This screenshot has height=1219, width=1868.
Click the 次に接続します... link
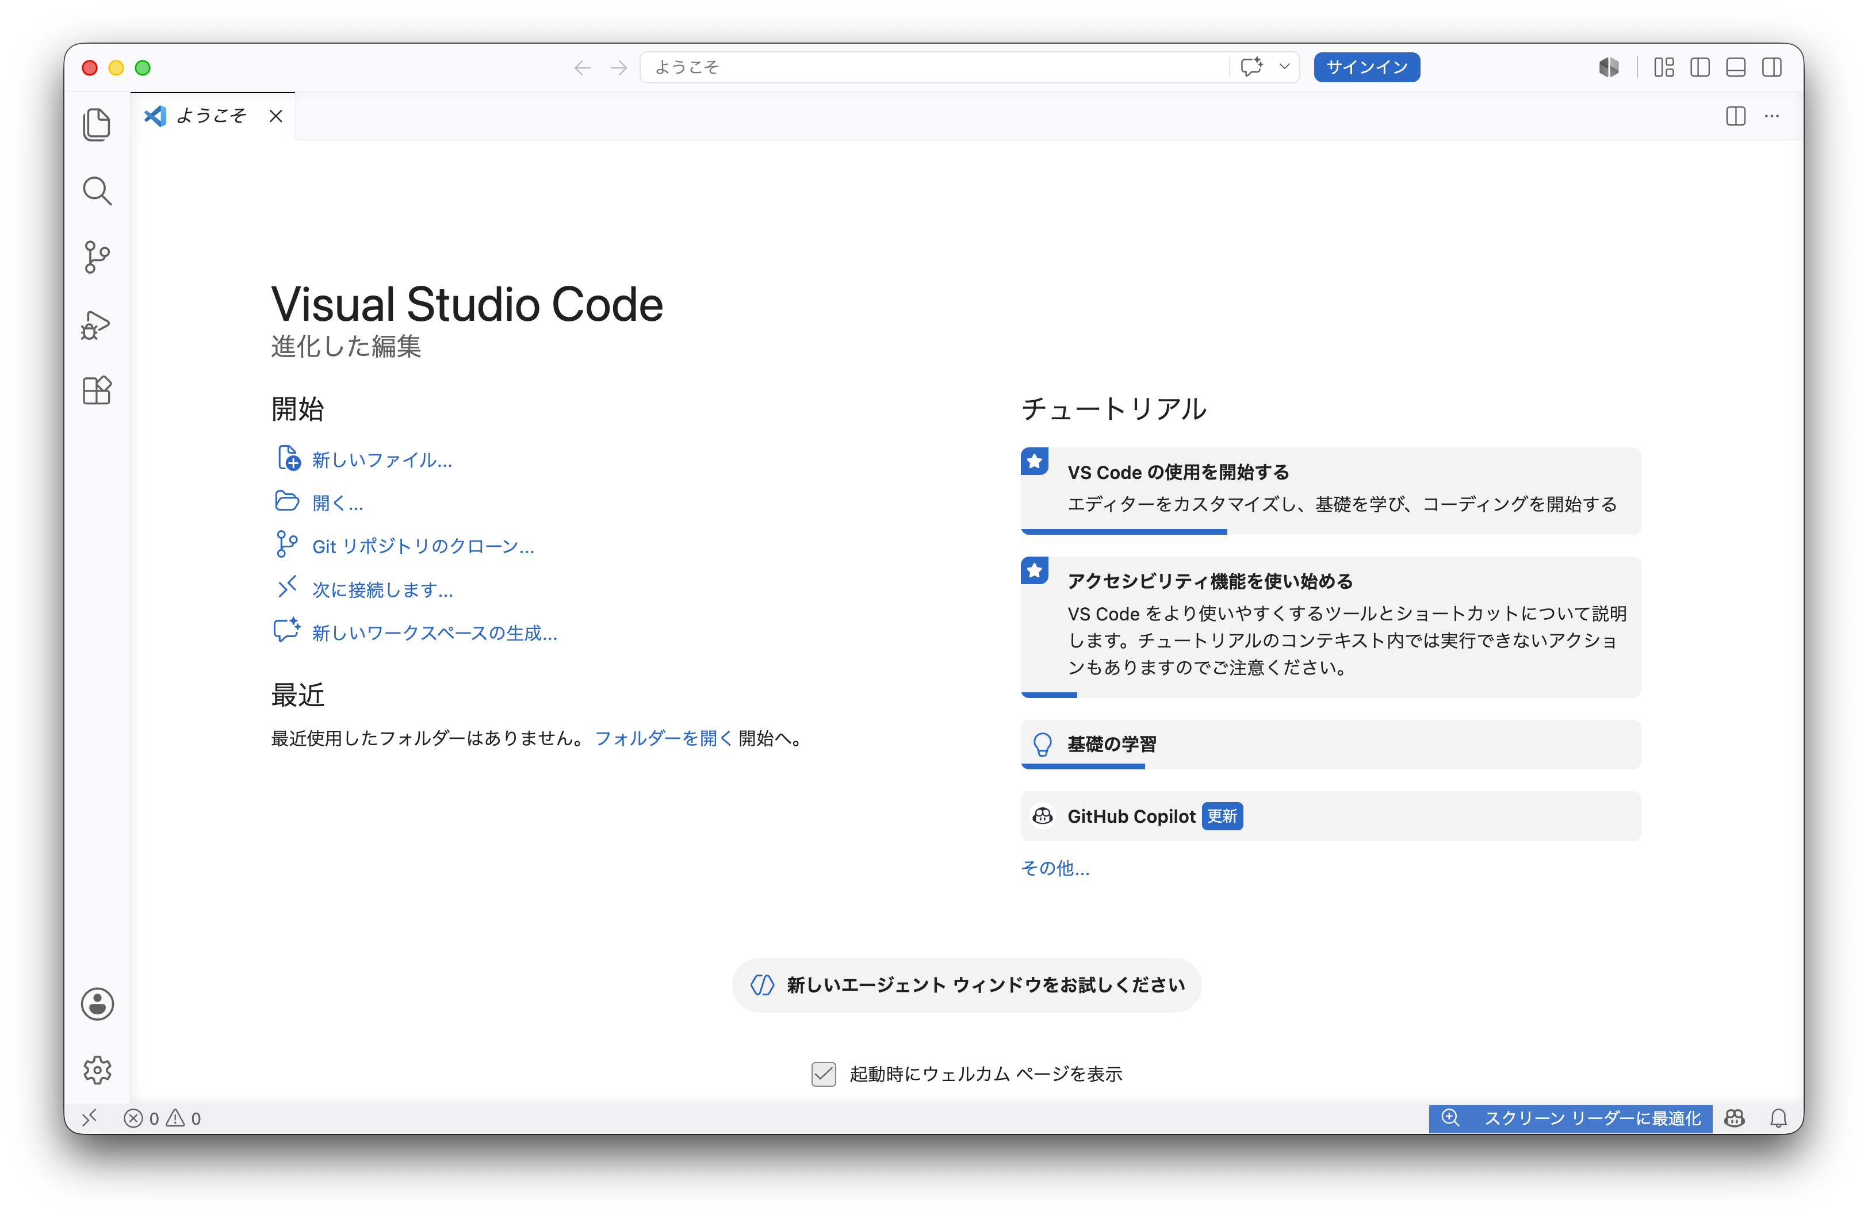tap(382, 589)
